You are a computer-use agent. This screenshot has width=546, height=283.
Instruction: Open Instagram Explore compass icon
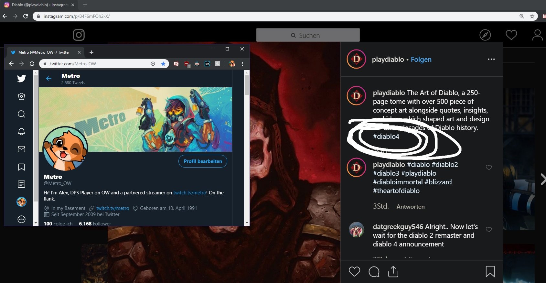(x=485, y=35)
